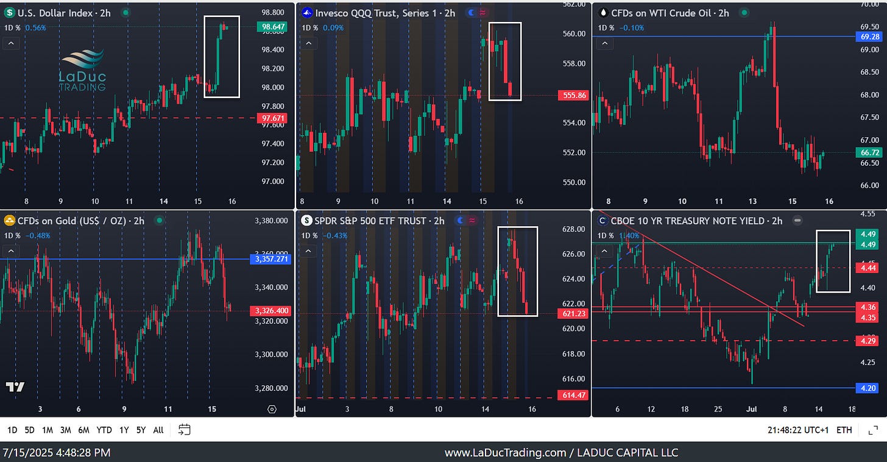Screen dimensions: 887x462
Task: Collapse the legend on WTI Crude Oil chart
Action: pos(604,43)
